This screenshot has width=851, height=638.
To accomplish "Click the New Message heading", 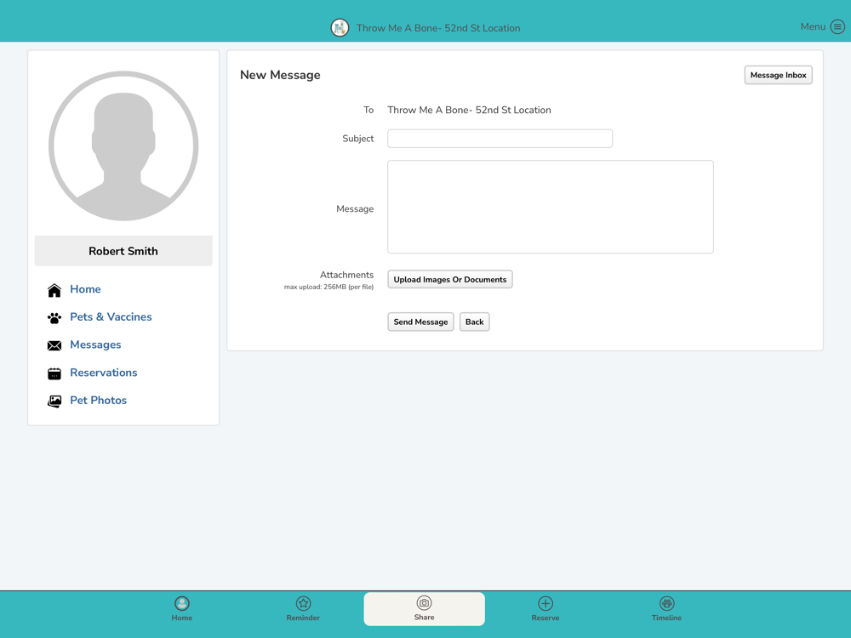I will click(280, 75).
